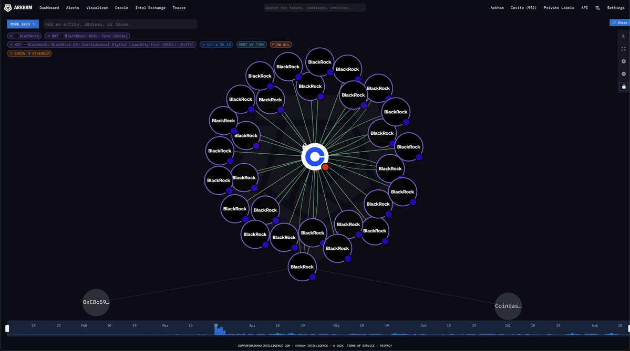The image size is (630, 351).
Task: Select the central Coinbase node
Action: tap(315, 156)
